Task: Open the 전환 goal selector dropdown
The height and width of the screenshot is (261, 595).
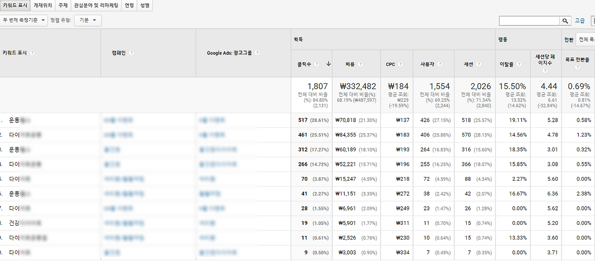Action: click(585, 39)
